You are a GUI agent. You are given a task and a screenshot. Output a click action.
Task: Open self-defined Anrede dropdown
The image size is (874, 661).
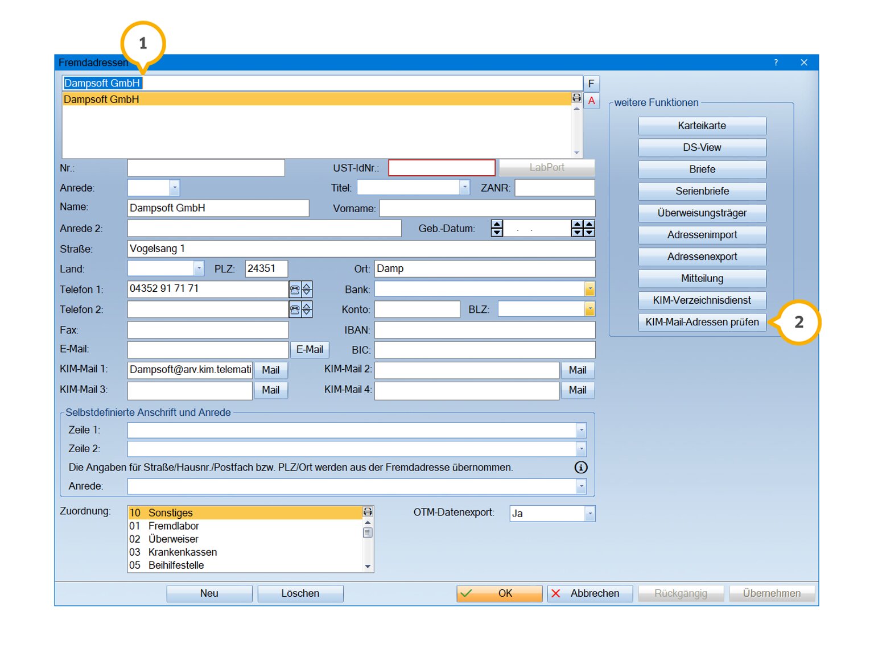[x=581, y=486]
